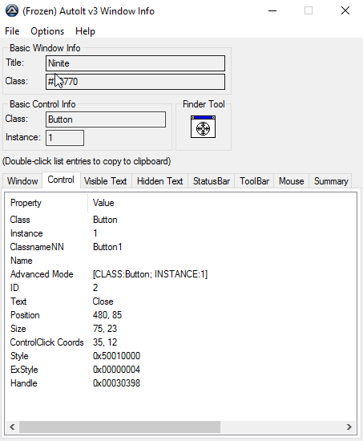The height and width of the screenshot is (441, 363).
Task: Select the Advanced Mode list entry
Action: [x=109, y=274]
